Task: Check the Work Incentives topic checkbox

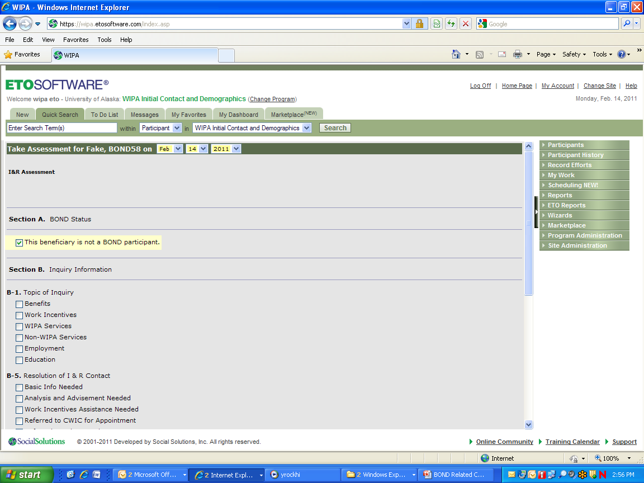Action: [20, 315]
